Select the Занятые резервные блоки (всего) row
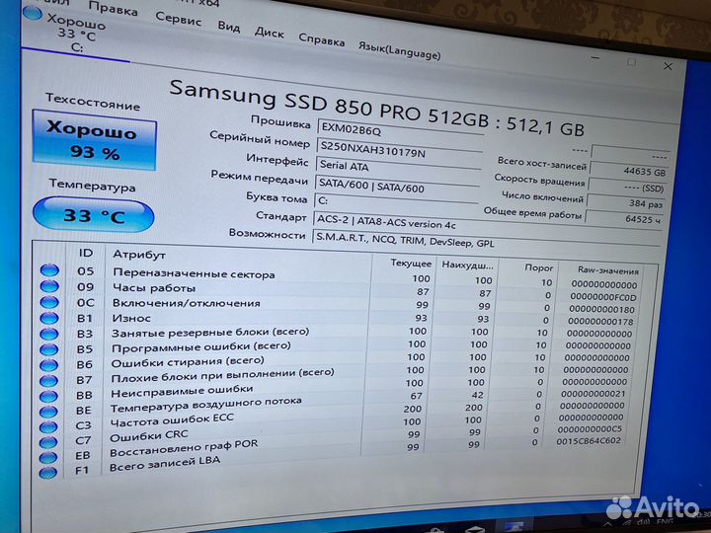711x533 pixels. pos(338,334)
